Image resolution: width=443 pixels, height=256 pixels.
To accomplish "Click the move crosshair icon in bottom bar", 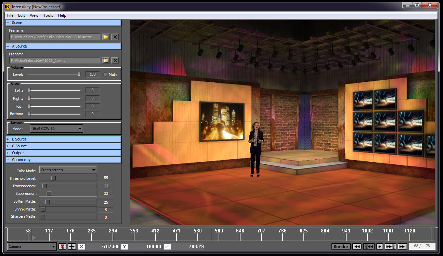I will 72,246.
